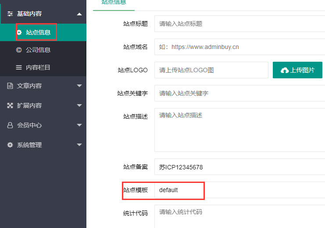Switch to the 站点信息 tab

(x=114, y=3)
